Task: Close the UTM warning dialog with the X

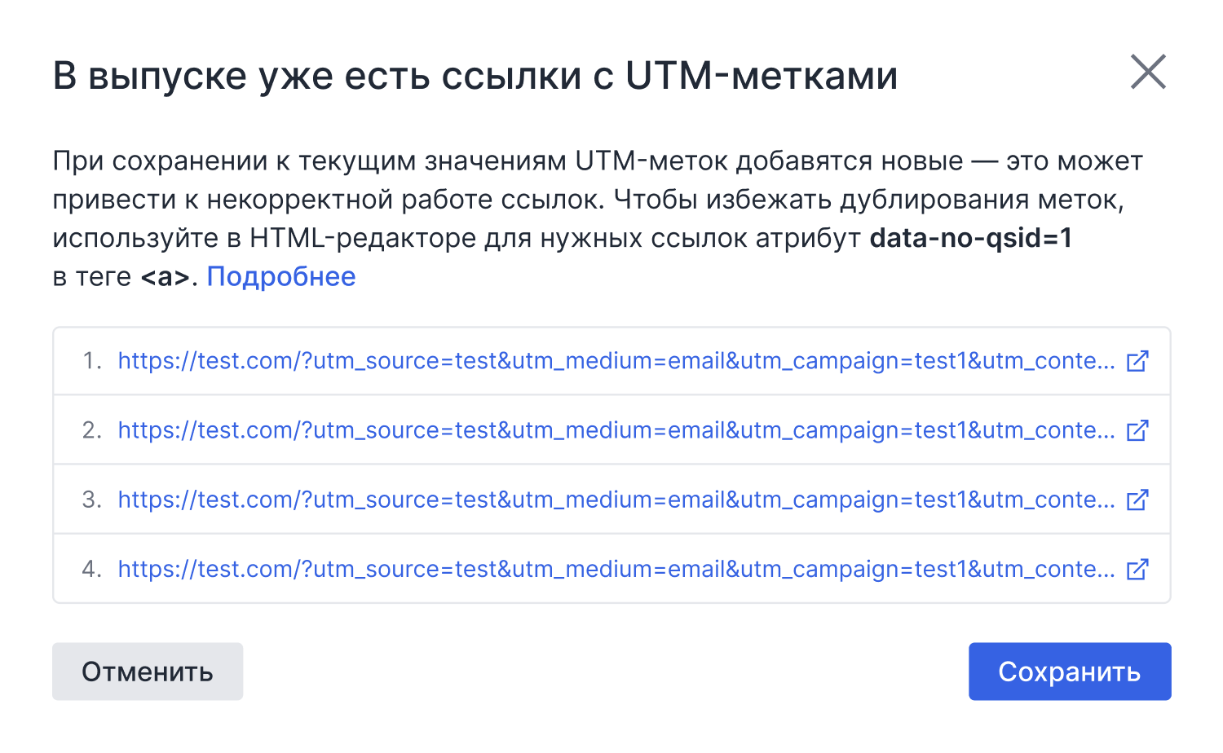Action: (1148, 72)
